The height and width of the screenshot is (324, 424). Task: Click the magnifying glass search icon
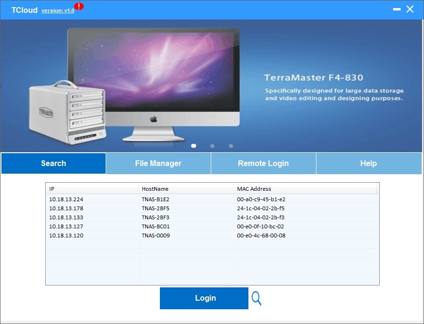coord(256,298)
